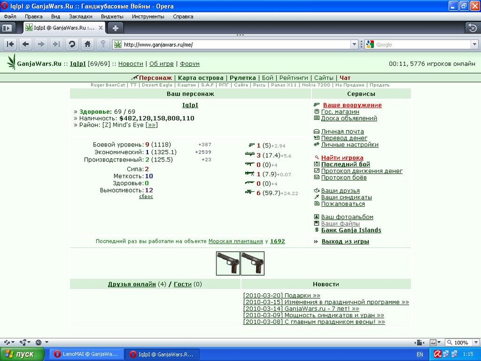Image resolution: width=481 pixels, height=361 pixels.
Task: Click the Гос. магазин link
Action: pyautogui.click(x=340, y=112)
